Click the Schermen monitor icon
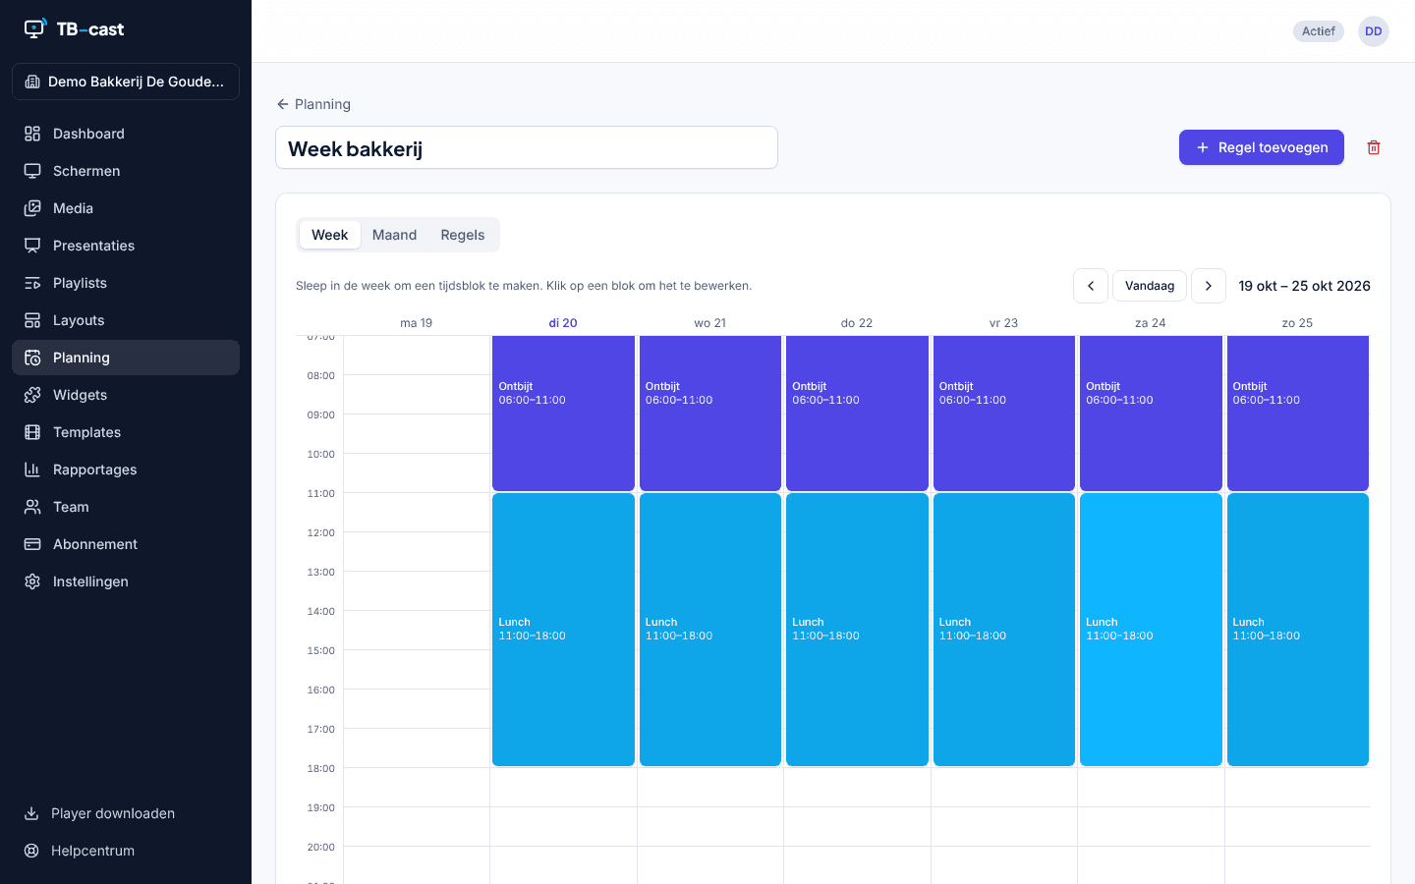 tap(32, 171)
